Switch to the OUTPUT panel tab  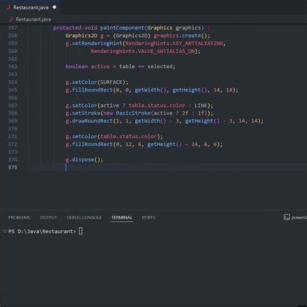click(x=48, y=217)
